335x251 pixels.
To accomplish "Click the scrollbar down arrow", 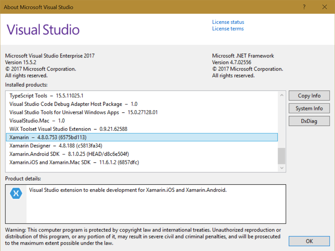I will tap(281, 168).
